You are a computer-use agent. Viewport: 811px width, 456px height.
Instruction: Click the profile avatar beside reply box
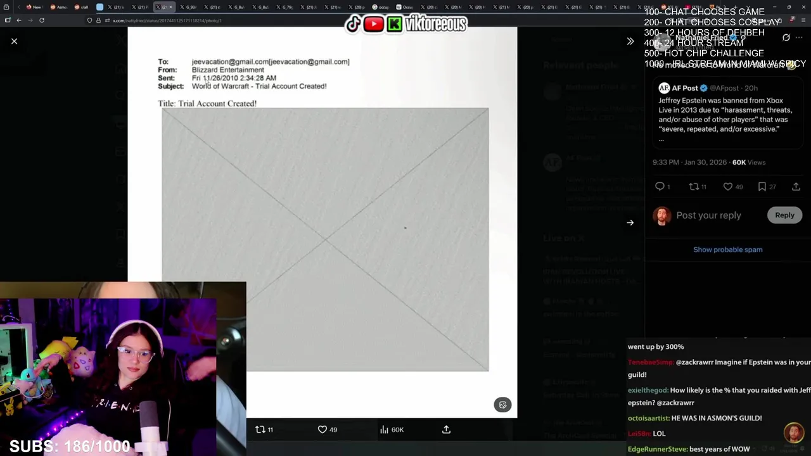pos(662,216)
